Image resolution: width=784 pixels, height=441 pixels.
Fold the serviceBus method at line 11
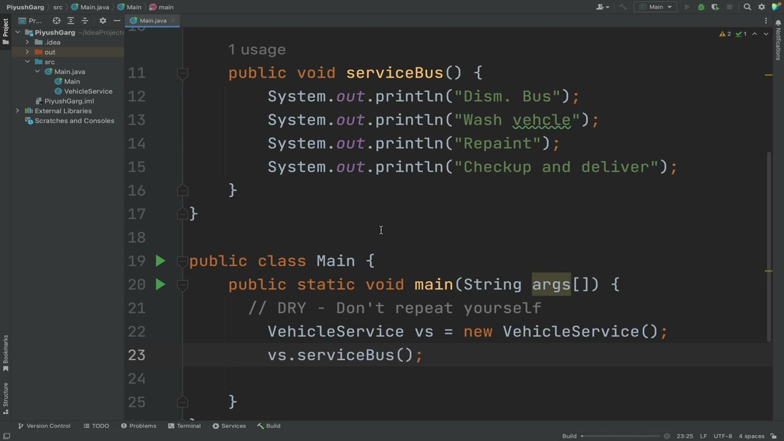tap(183, 73)
